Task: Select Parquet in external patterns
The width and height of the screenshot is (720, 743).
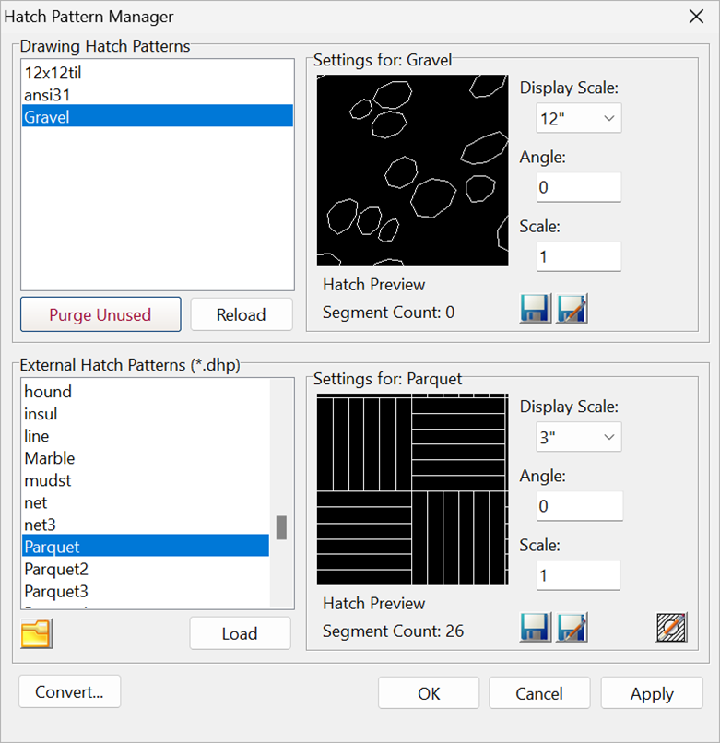Action: pos(146,546)
